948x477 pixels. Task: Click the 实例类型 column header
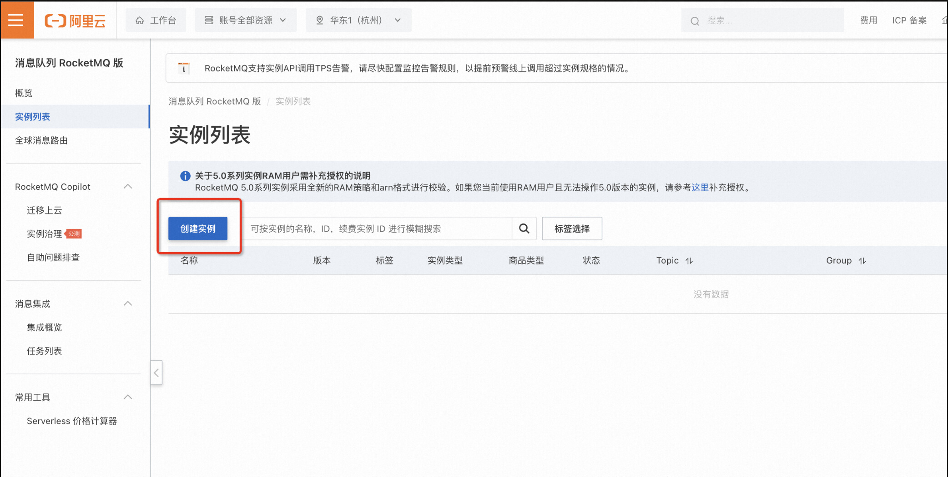coord(445,260)
